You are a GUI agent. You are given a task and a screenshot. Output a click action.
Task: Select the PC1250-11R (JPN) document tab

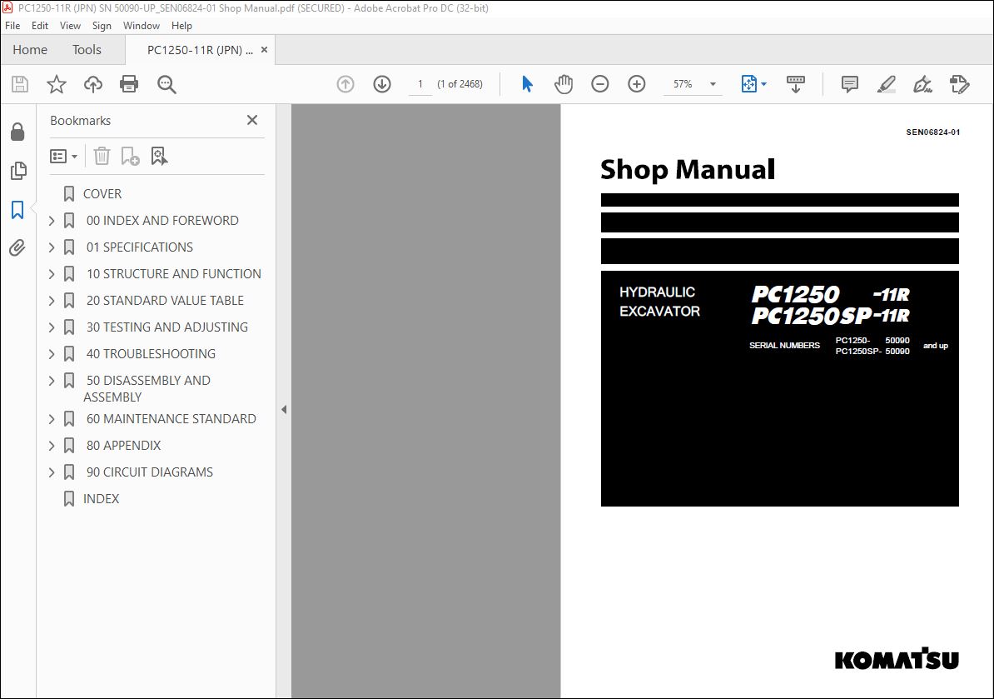pyautogui.click(x=200, y=50)
